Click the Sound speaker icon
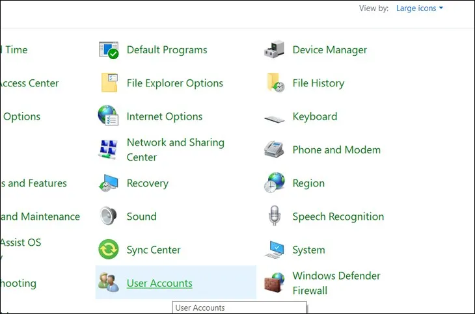The height and width of the screenshot is (314, 475). (x=109, y=216)
